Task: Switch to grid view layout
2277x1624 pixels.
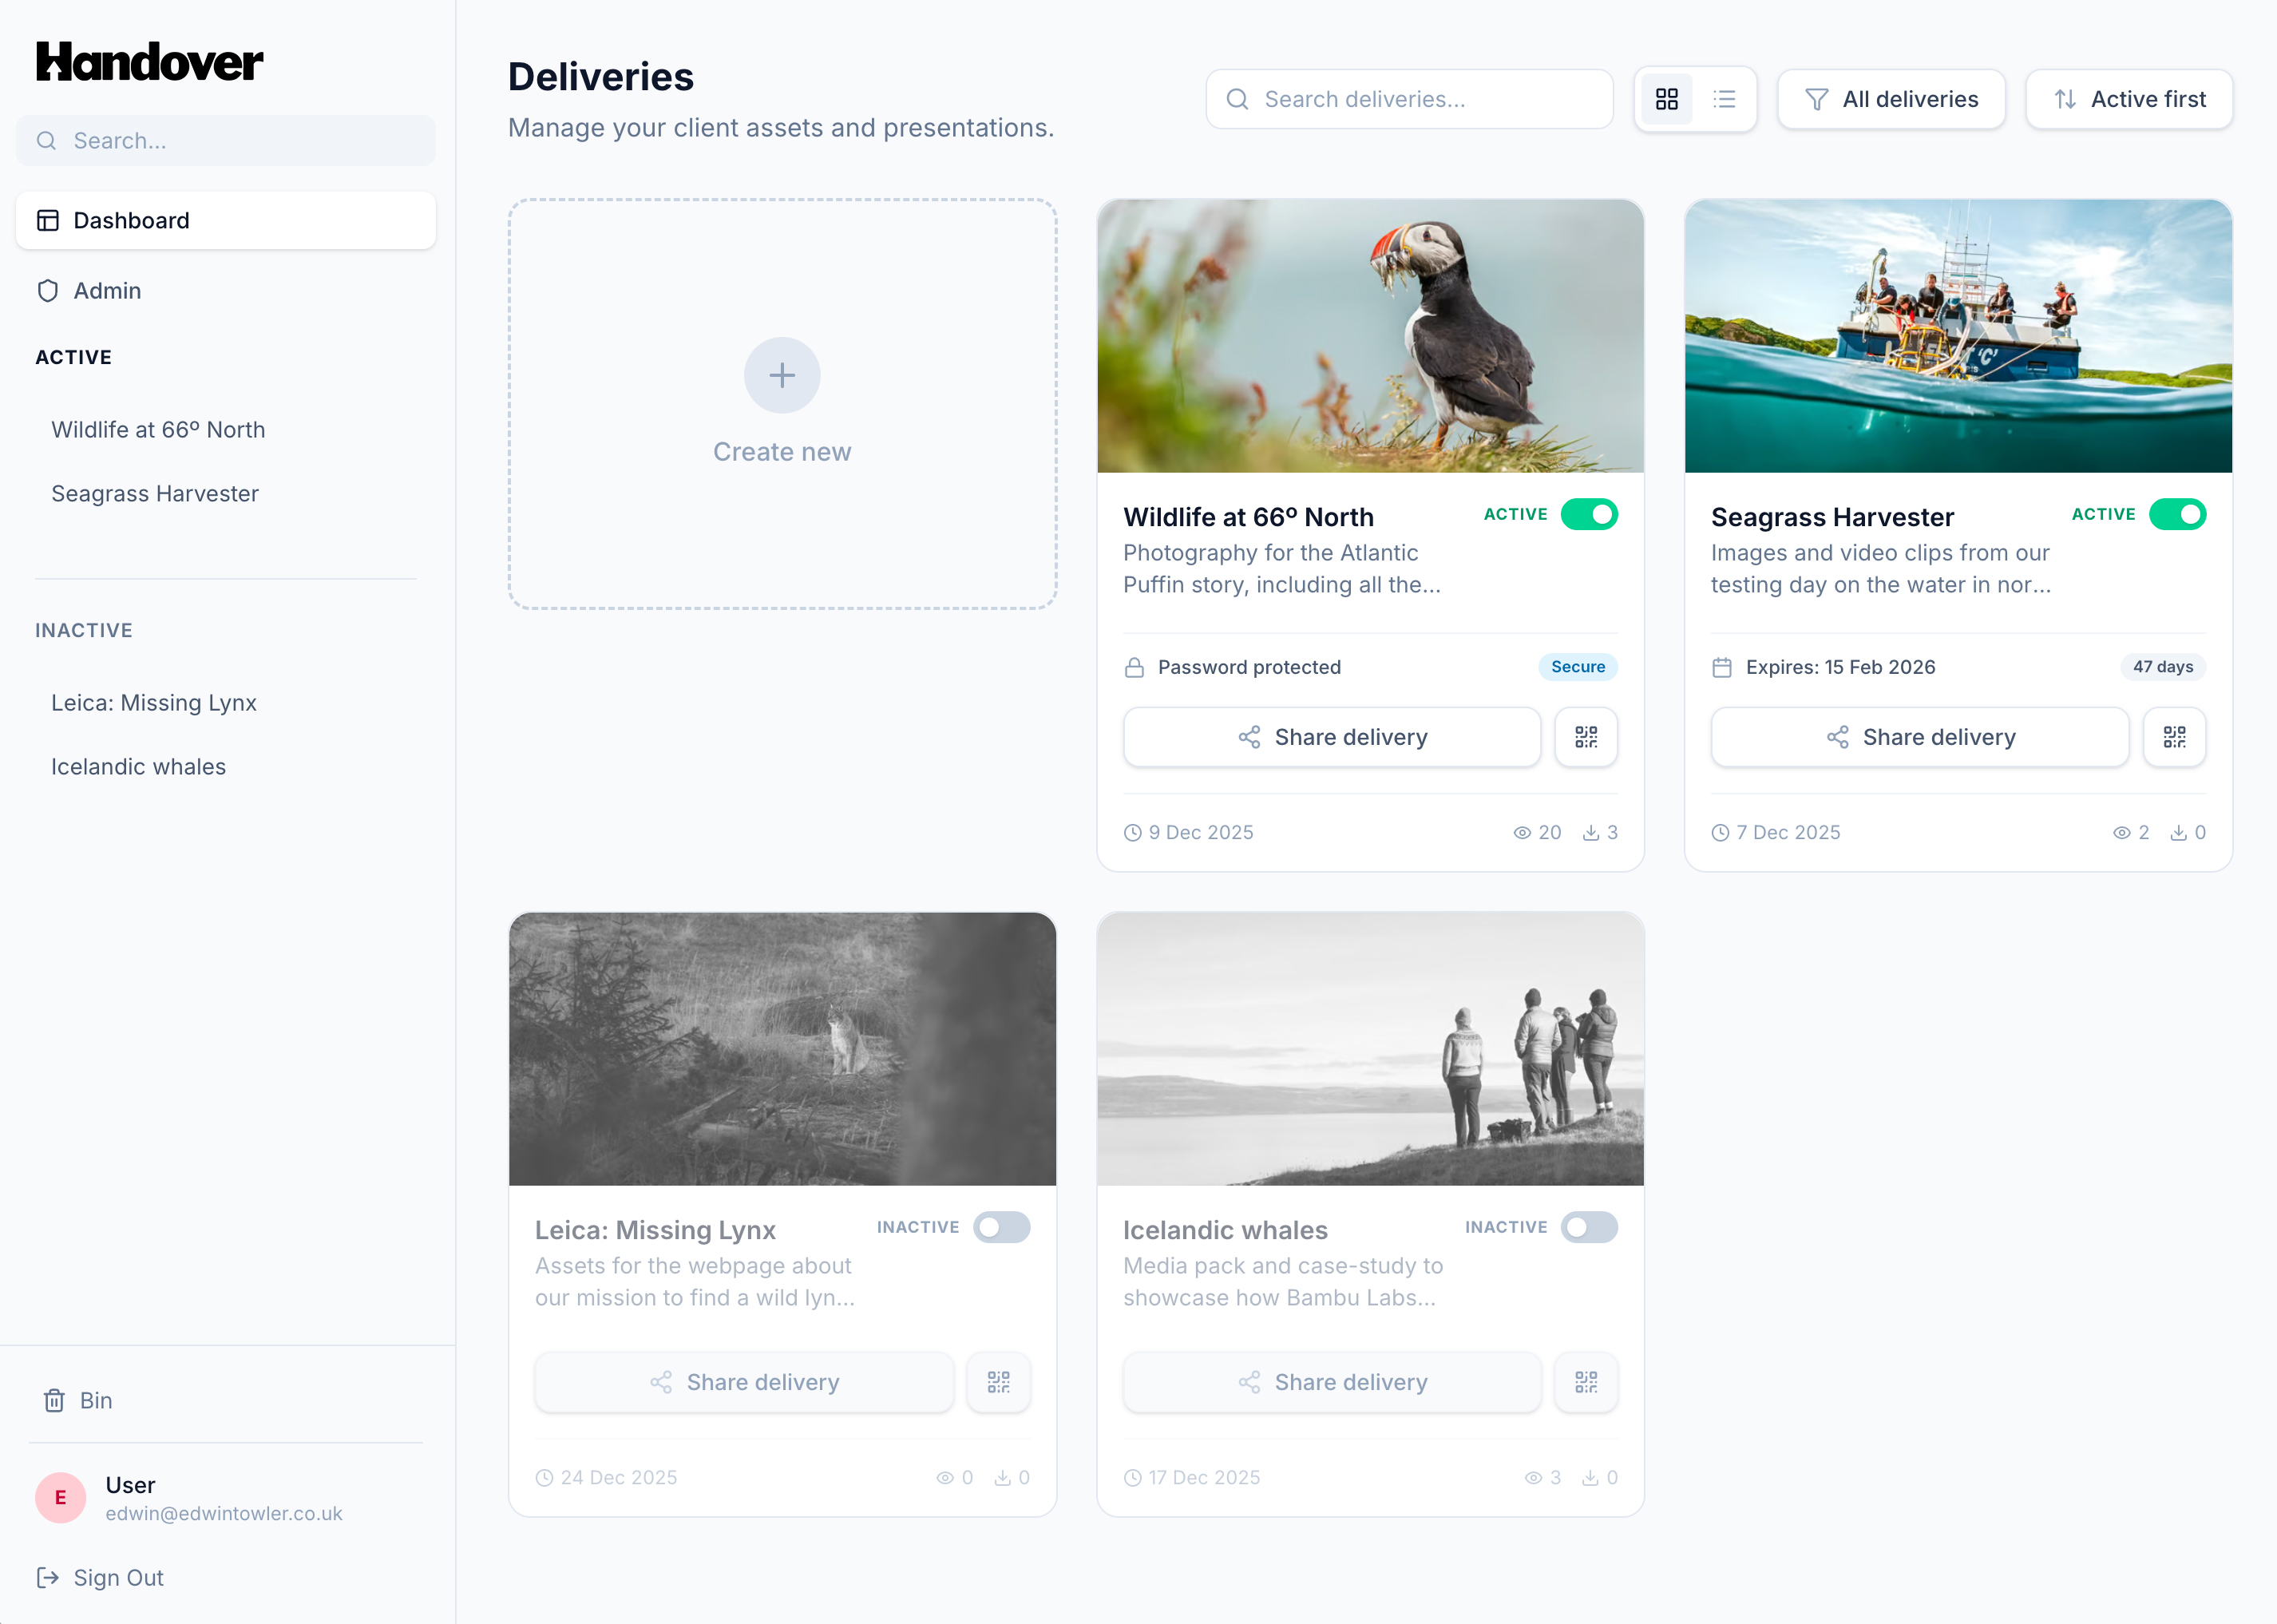Action: click(1666, 99)
